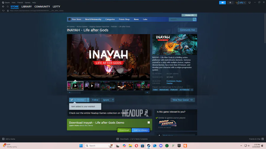Open the weather widget
The height and width of the screenshot is (149, 266).
point(10,146)
